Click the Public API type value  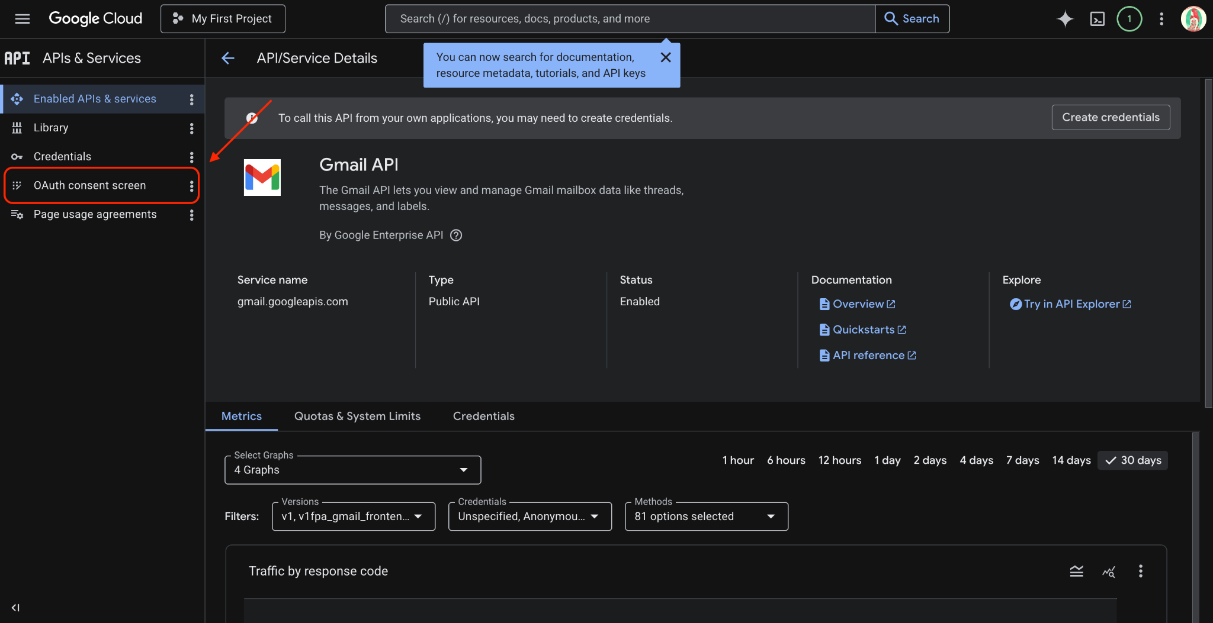[454, 302]
